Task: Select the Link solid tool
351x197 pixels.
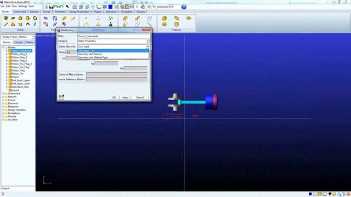Action: coord(5,24)
